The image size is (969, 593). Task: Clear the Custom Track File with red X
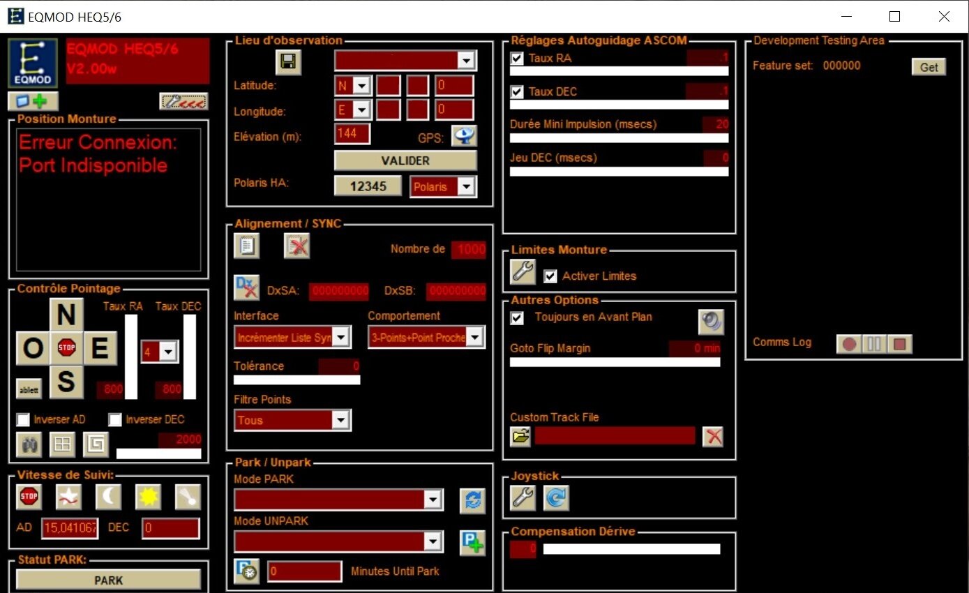(x=713, y=437)
